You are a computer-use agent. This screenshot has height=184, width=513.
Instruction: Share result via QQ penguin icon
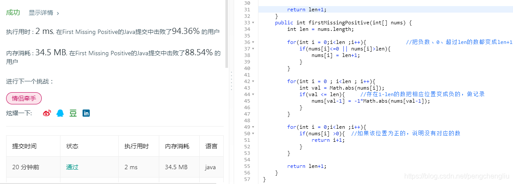click(60, 114)
